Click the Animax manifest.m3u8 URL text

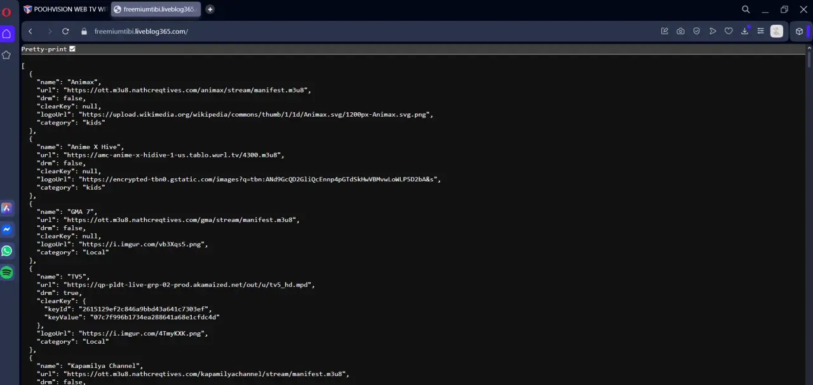click(187, 90)
